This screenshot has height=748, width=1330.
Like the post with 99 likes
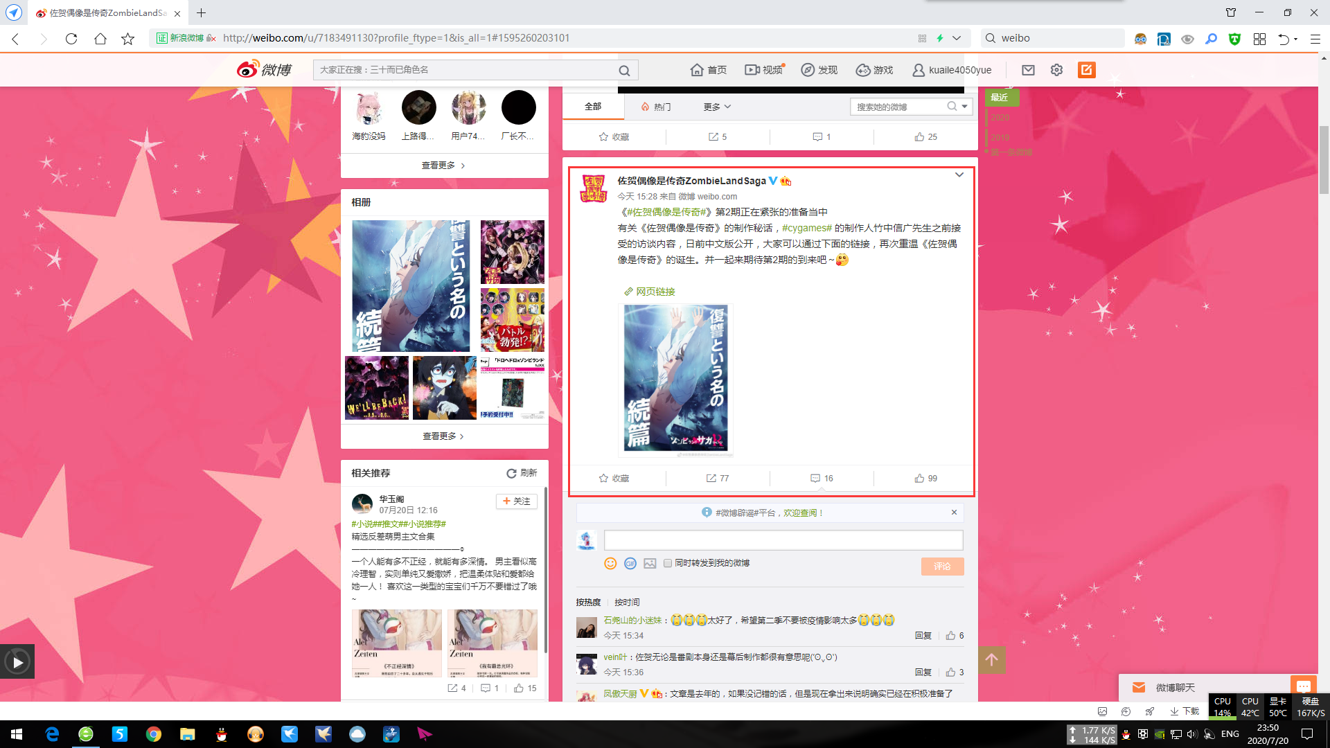925,478
